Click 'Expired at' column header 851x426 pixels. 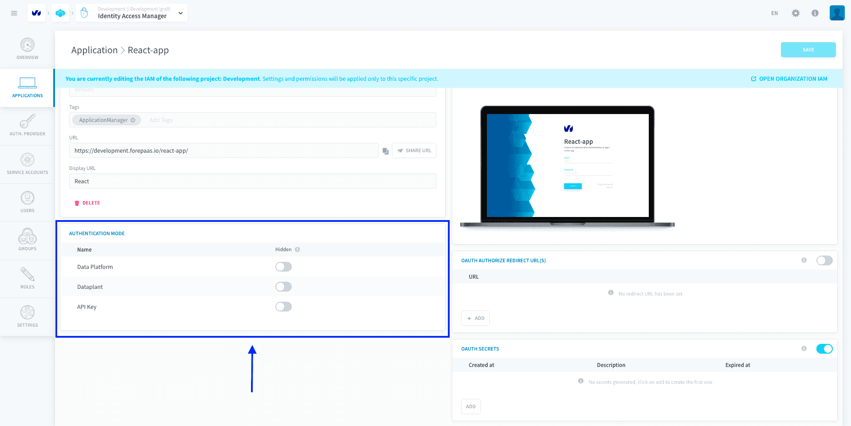[737, 365]
